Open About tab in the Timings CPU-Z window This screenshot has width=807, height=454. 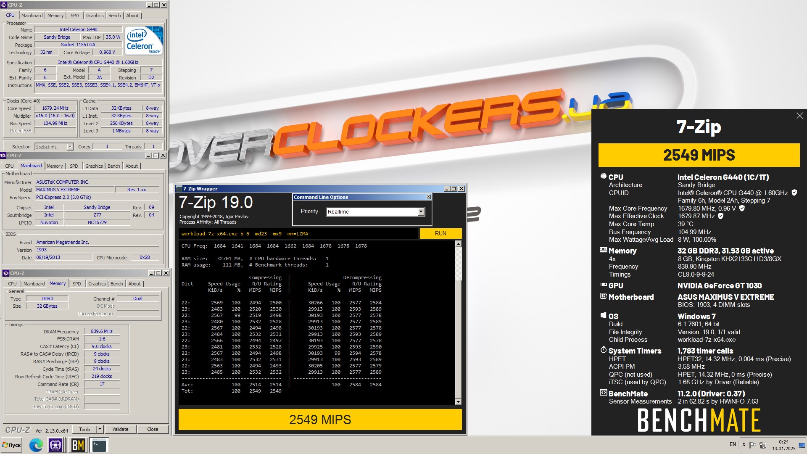point(134,284)
